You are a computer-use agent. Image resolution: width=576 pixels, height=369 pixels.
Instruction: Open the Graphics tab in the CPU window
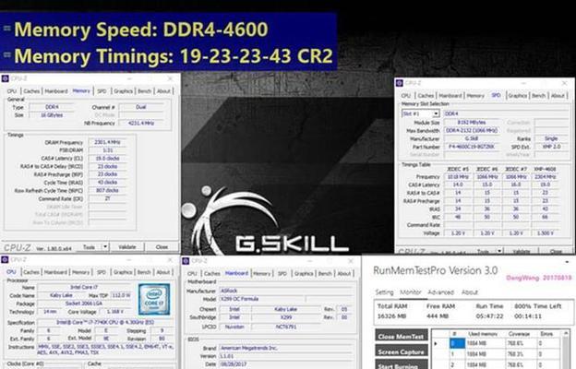coord(123,272)
